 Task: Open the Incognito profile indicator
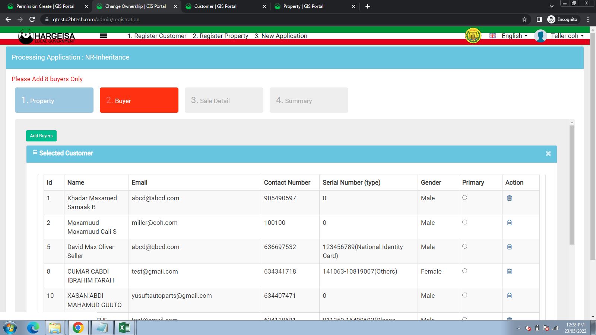(563, 19)
